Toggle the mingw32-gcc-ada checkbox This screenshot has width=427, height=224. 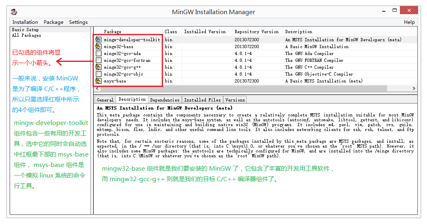99,53
